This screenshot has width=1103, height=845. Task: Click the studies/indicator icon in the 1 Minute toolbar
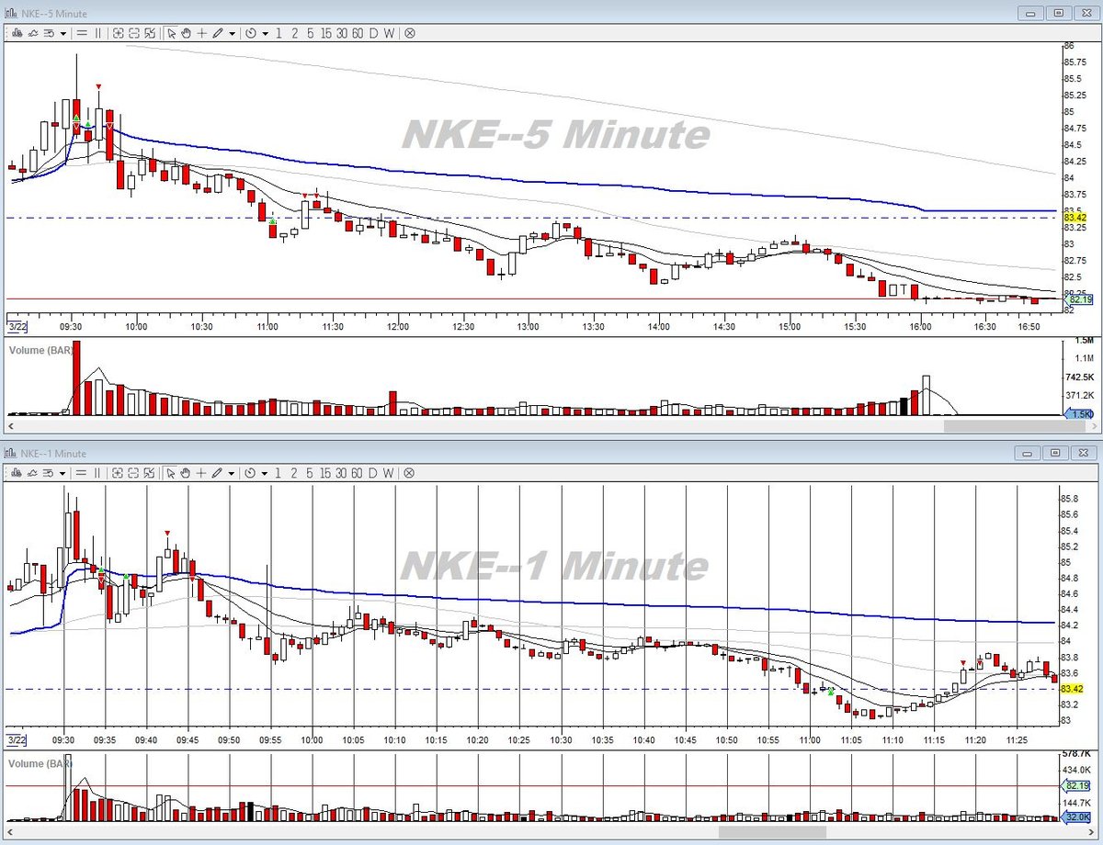tap(32, 472)
